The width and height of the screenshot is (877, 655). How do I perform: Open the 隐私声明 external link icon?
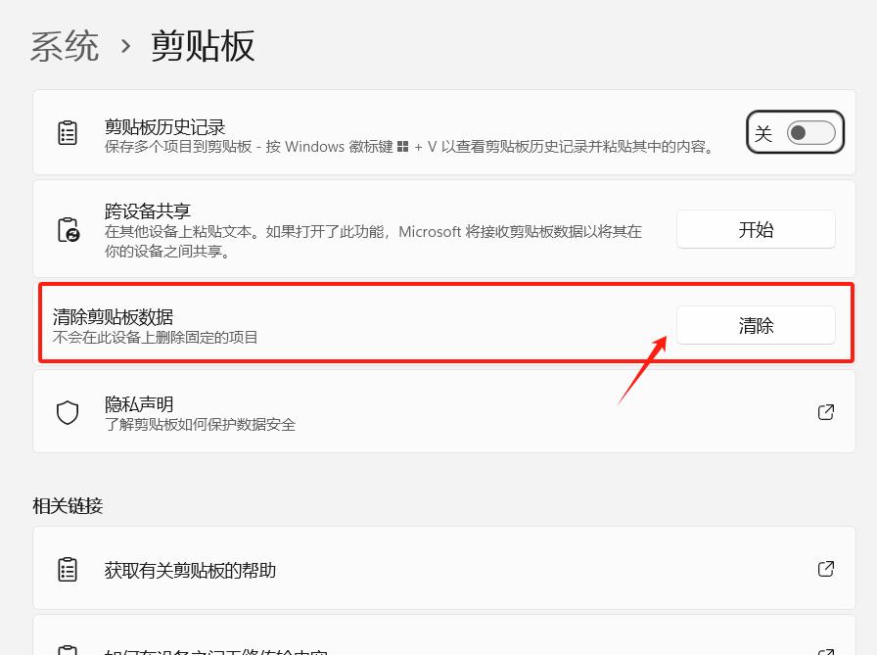[x=825, y=412]
